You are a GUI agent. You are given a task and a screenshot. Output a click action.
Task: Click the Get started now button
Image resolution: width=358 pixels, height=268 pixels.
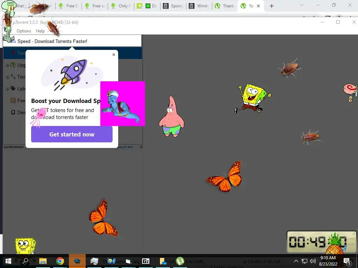point(72,134)
